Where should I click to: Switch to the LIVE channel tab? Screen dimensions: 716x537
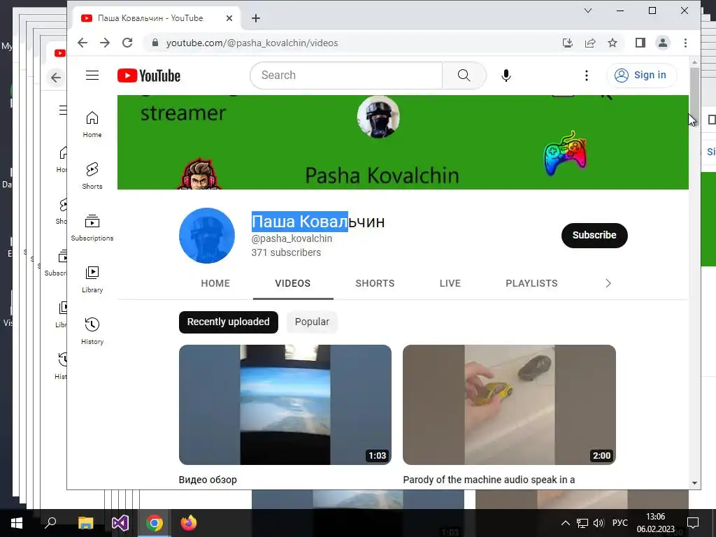[450, 284]
